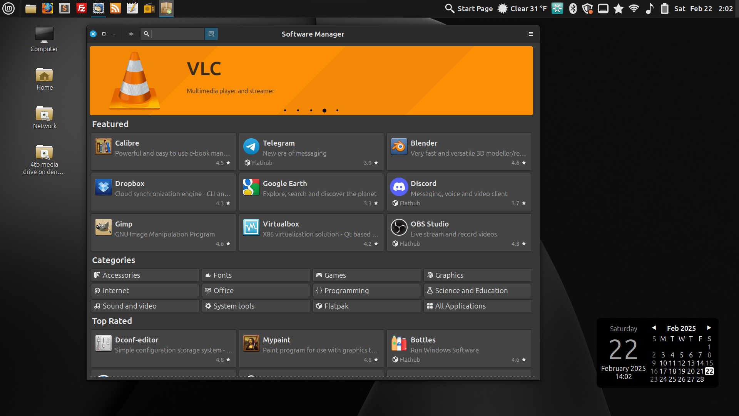Show All Applications category
The image size is (739, 416).
[477, 306]
